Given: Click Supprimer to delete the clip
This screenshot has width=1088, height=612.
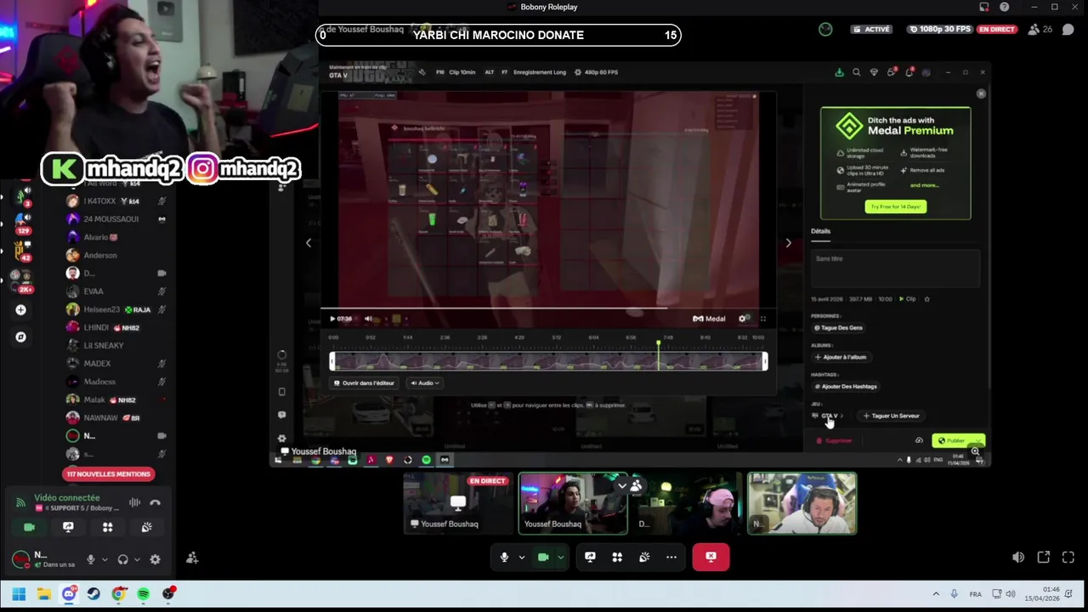Looking at the screenshot, I should pyautogui.click(x=833, y=441).
